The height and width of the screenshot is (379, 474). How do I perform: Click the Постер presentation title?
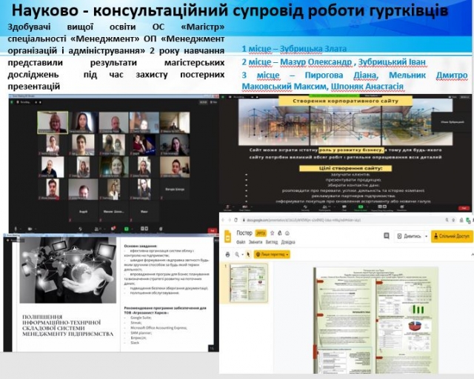point(244,233)
